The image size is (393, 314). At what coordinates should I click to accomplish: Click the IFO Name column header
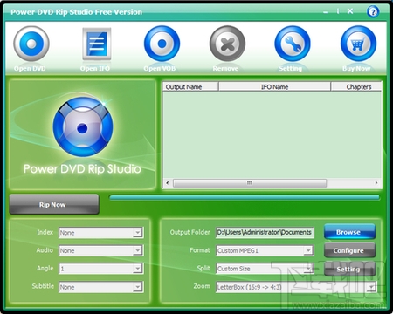[274, 86]
